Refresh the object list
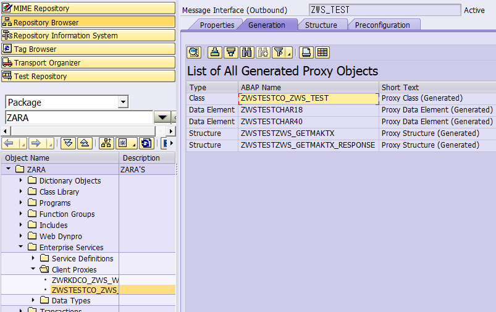The width and height of the screenshot is (496, 312). (146, 143)
